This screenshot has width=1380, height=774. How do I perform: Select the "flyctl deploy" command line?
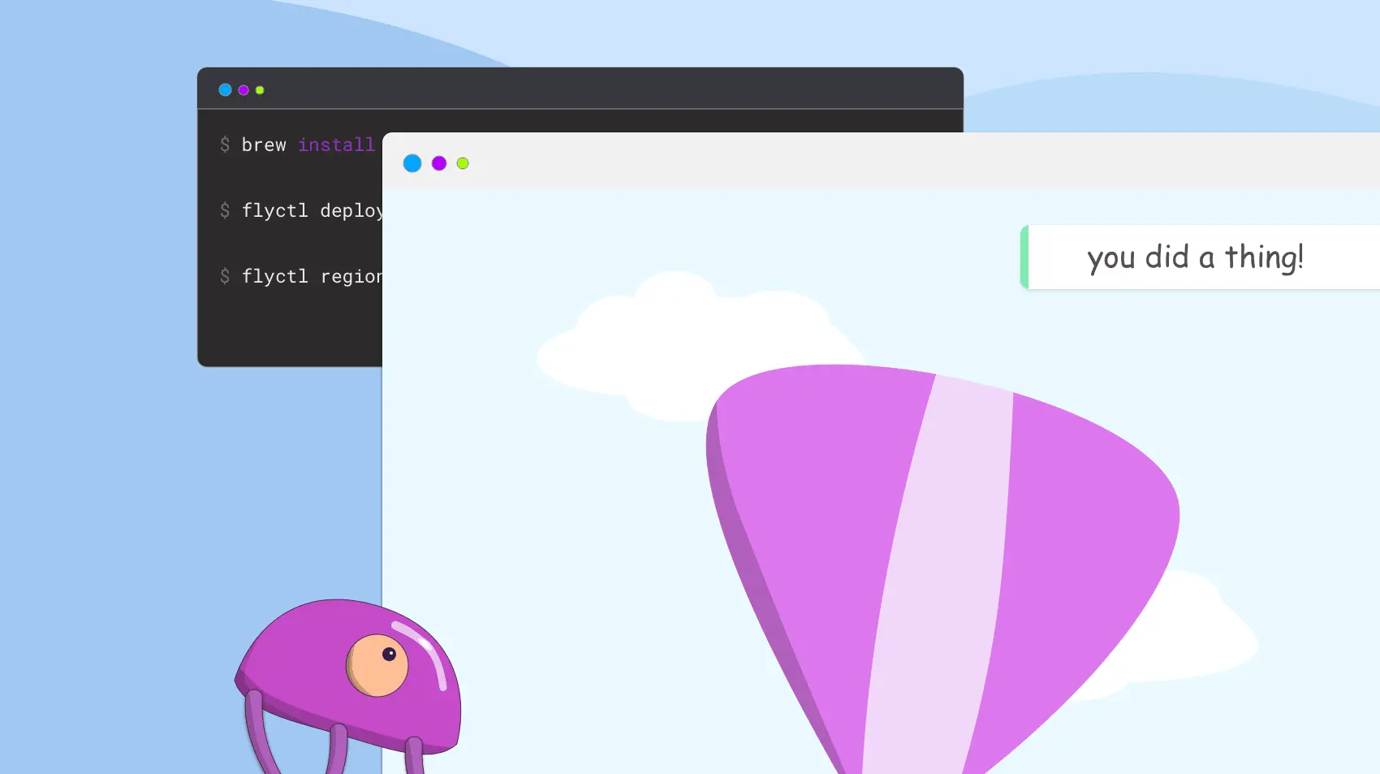(x=312, y=211)
